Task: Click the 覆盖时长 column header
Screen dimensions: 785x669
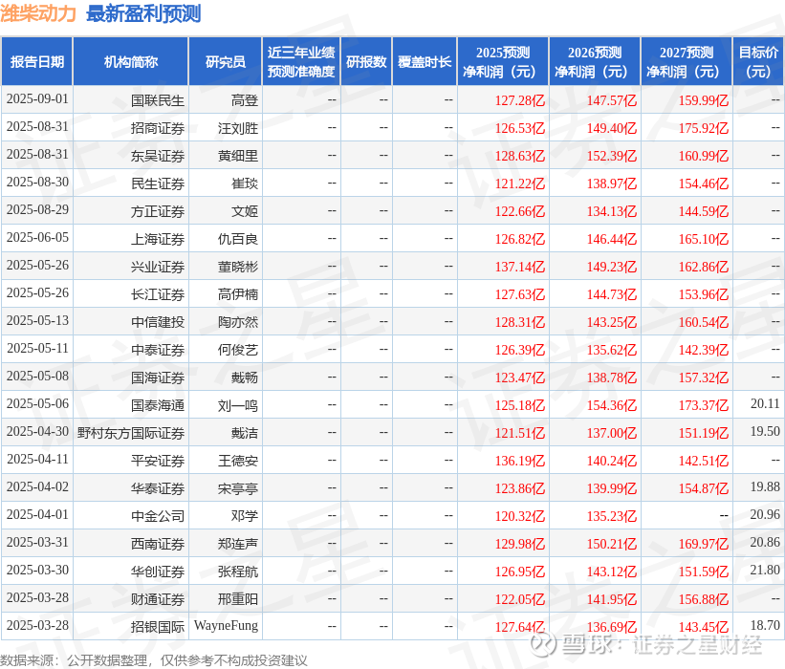Action: coord(425,61)
